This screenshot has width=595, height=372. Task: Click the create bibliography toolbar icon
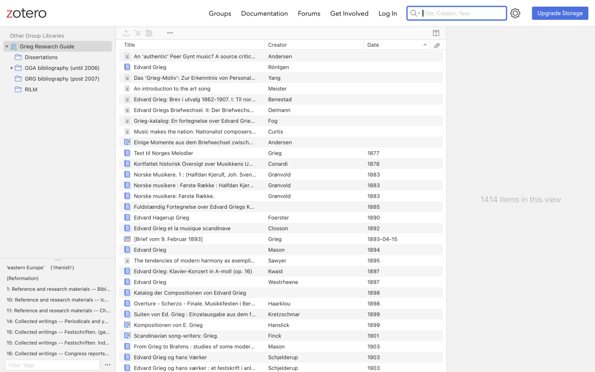pos(149,33)
